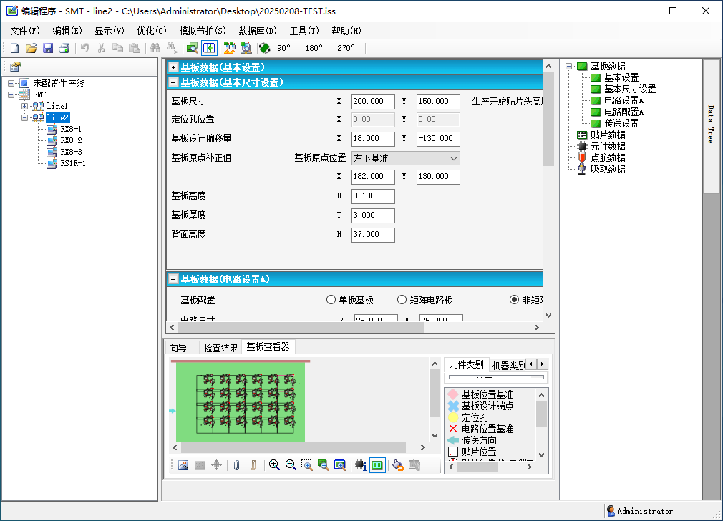Expand the line1 tree node
This screenshot has height=521, width=723.
pyautogui.click(x=25, y=106)
